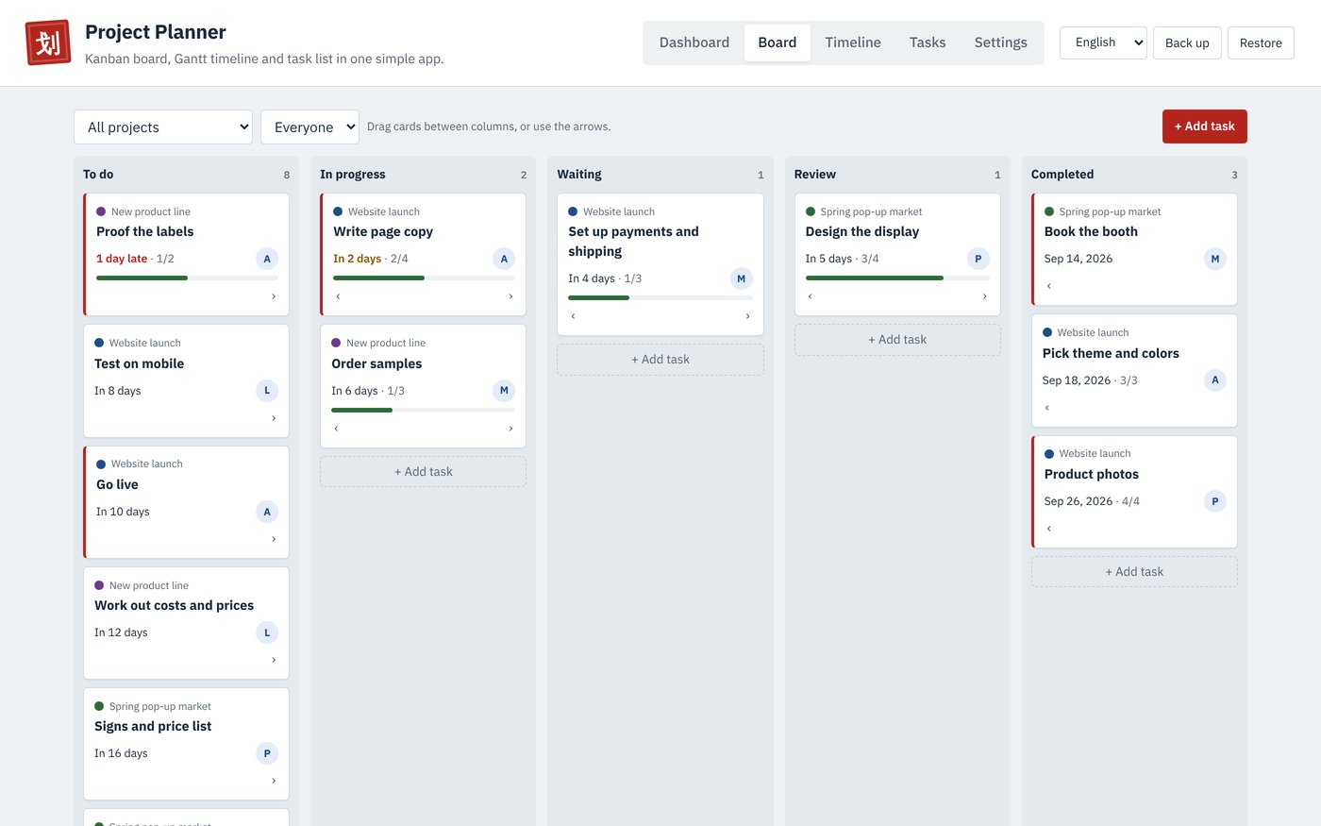Image resolution: width=1321 pixels, height=826 pixels.
Task: Click the right arrow on 'Go live' card
Action: tap(274, 539)
